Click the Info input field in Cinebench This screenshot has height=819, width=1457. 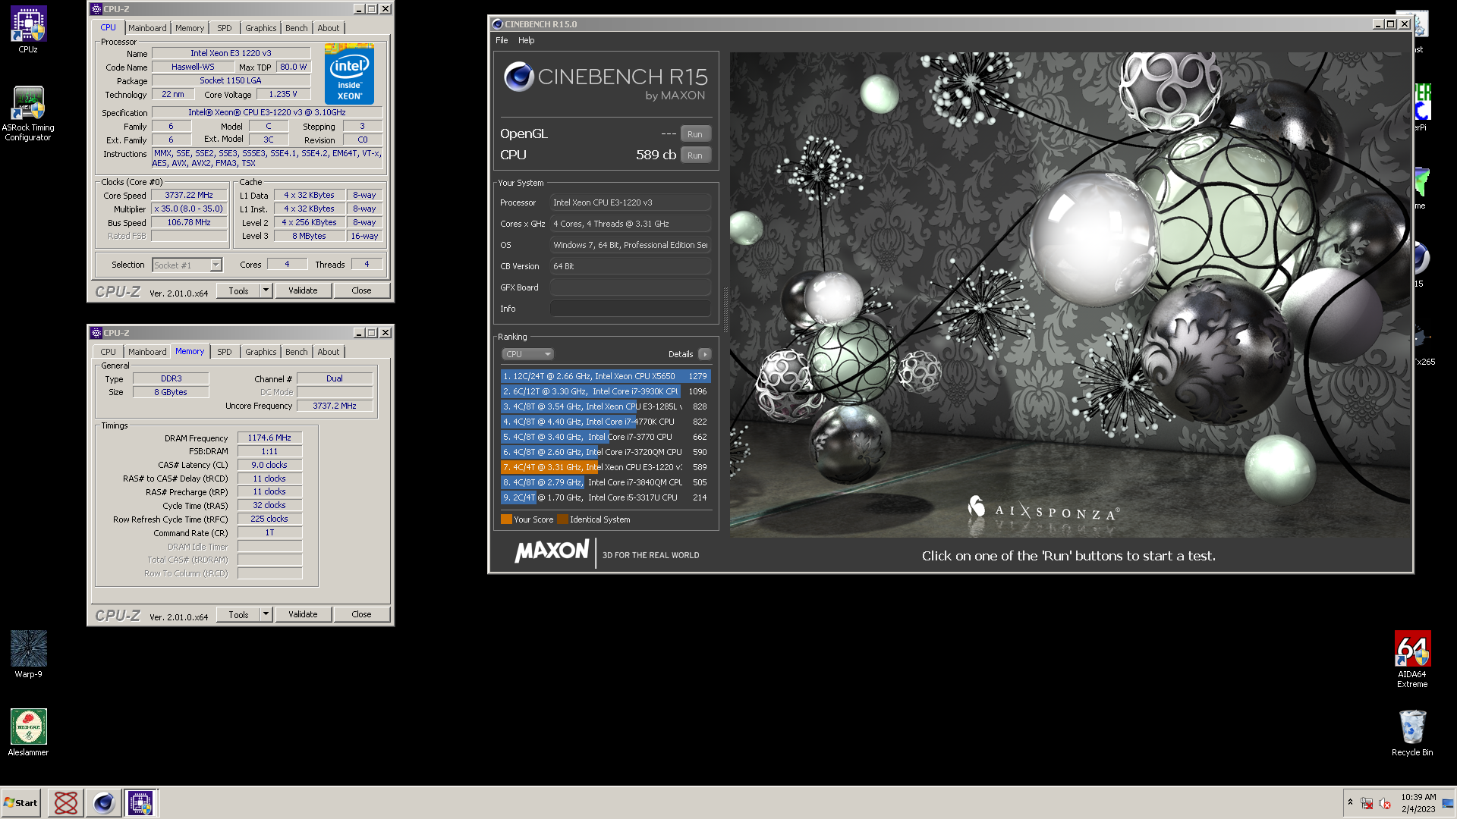click(x=631, y=309)
